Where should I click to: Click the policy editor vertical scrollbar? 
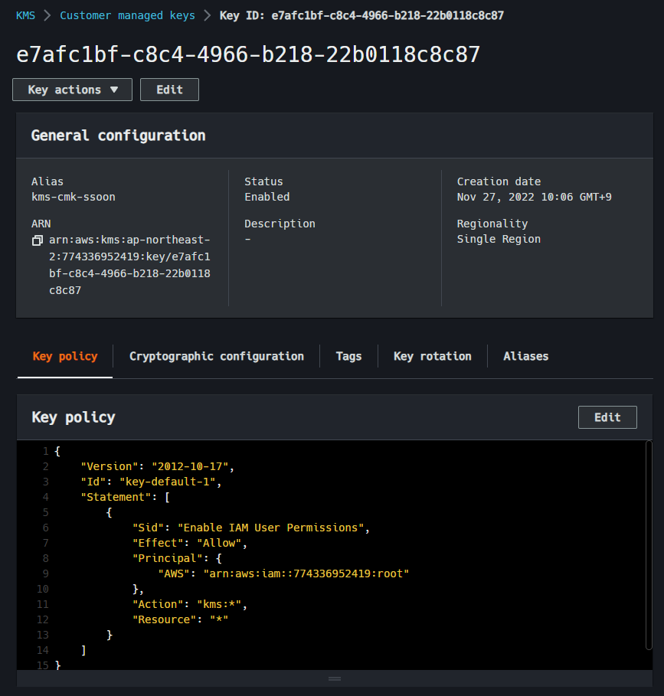click(649, 545)
